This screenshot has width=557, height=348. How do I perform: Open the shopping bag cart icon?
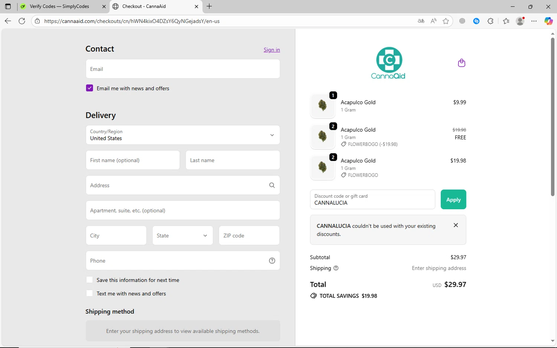[x=462, y=63]
